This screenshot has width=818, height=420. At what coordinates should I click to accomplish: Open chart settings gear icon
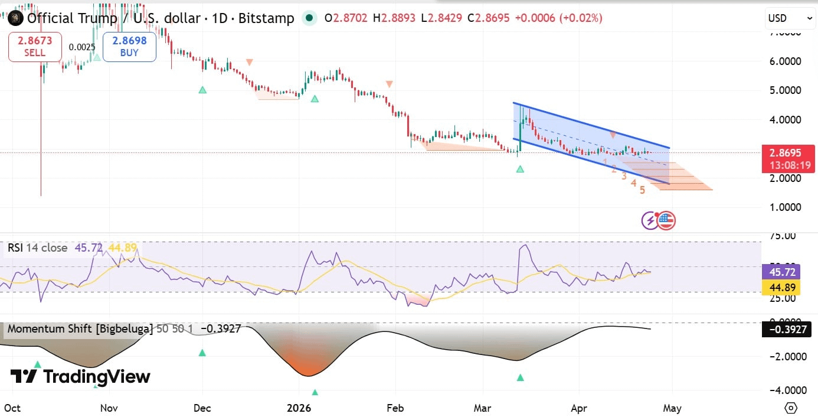791,408
